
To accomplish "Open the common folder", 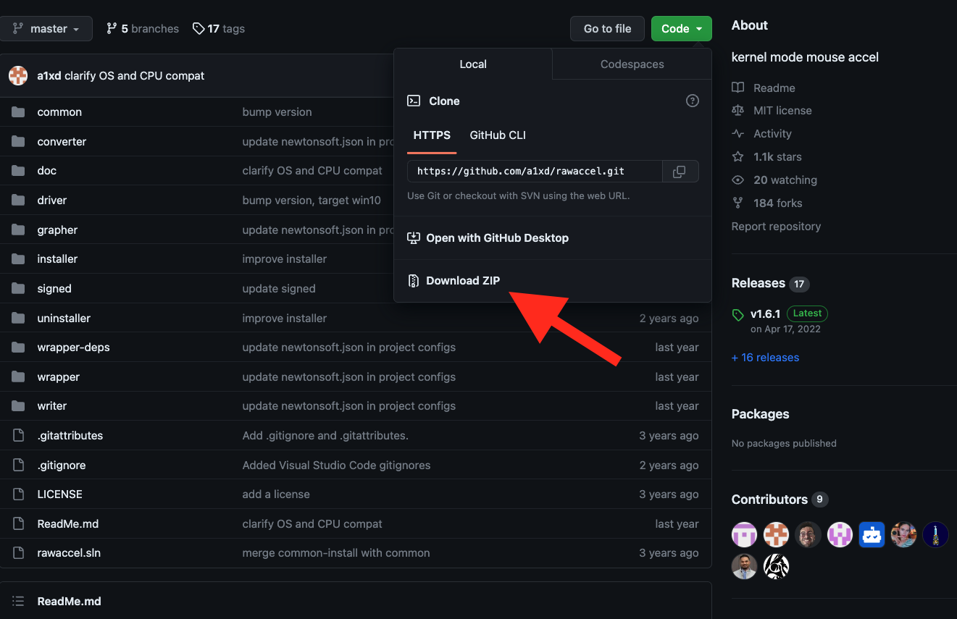I will (x=59, y=112).
